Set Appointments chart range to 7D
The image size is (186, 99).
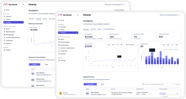point(172,45)
